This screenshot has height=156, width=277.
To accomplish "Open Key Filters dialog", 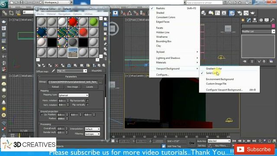I will coord(222,146).
